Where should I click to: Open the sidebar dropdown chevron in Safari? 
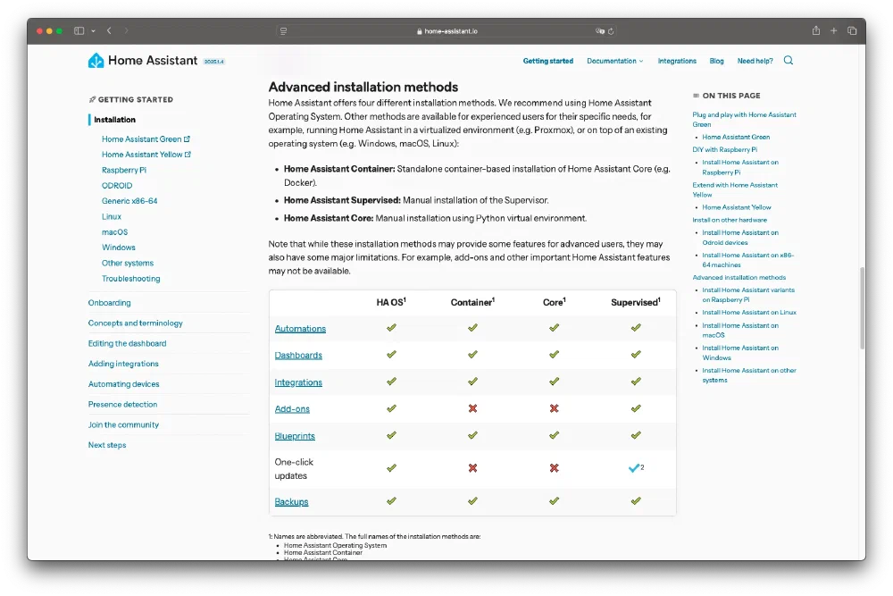[93, 30]
